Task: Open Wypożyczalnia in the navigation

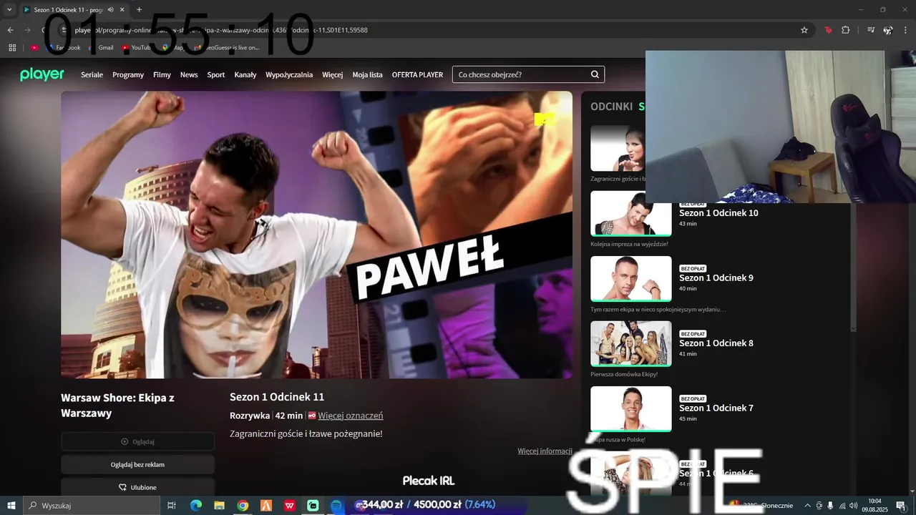Action: tap(289, 74)
